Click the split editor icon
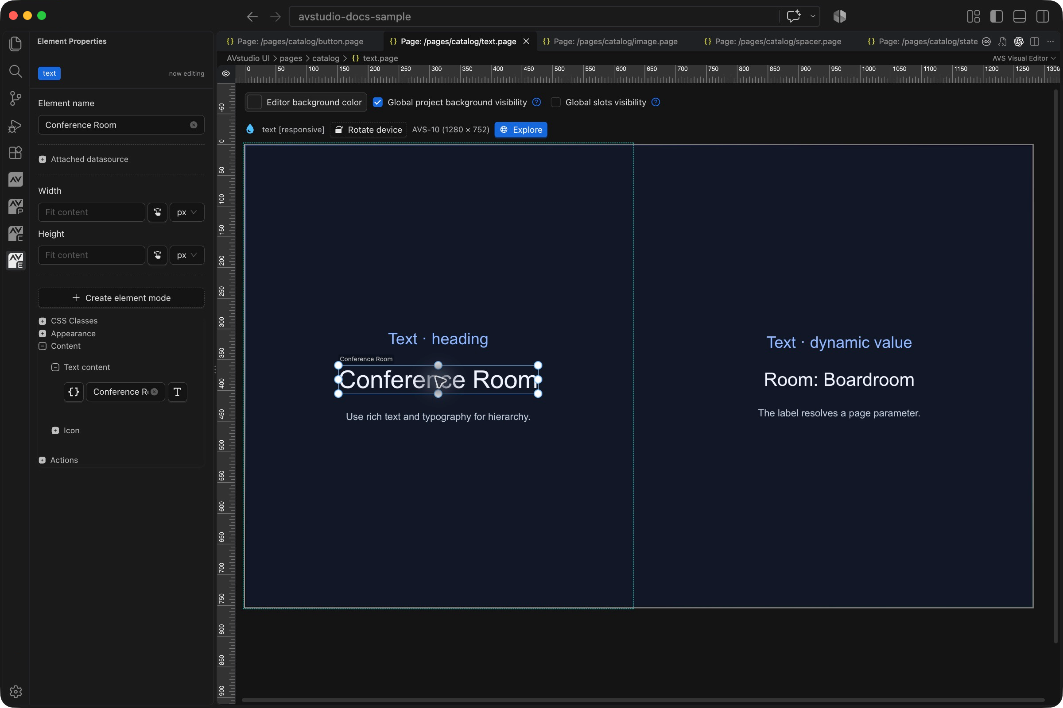The width and height of the screenshot is (1063, 708). coord(1035,42)
